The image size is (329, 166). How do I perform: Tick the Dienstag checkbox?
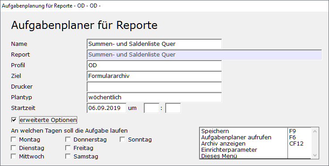tap(14, 148)
